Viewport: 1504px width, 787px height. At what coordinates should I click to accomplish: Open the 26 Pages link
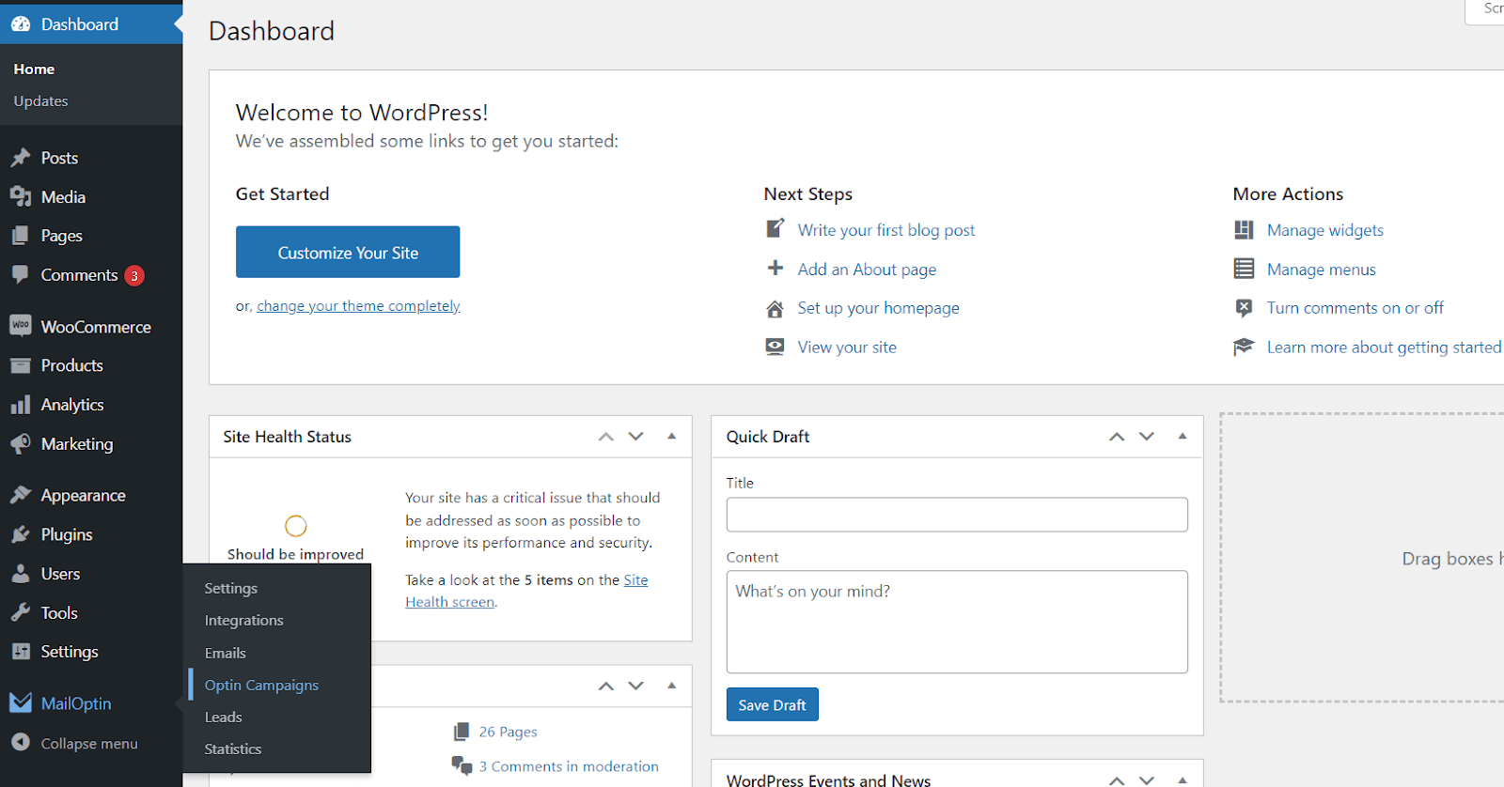pyautogui.click(x=509, y=732)
